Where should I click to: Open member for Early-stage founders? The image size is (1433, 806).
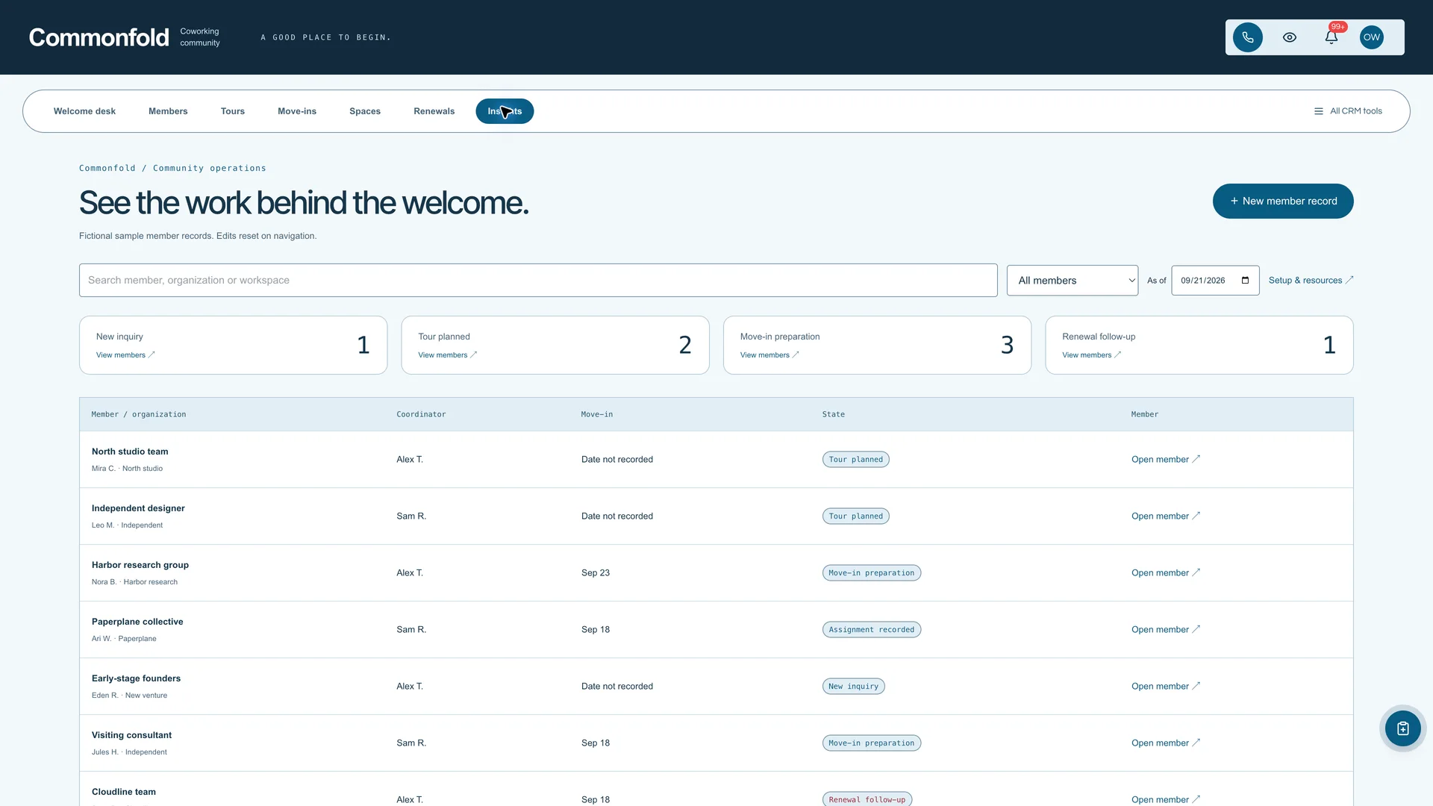click(x=1165, y=687)
